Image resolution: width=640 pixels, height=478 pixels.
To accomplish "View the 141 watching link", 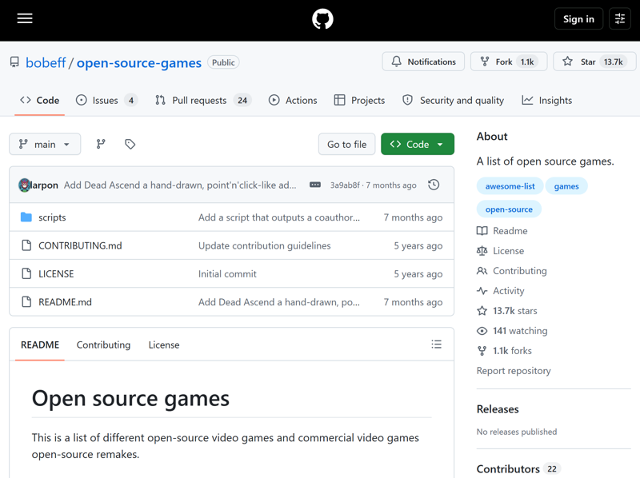I will pyautogui.click(x=512, y=331).
